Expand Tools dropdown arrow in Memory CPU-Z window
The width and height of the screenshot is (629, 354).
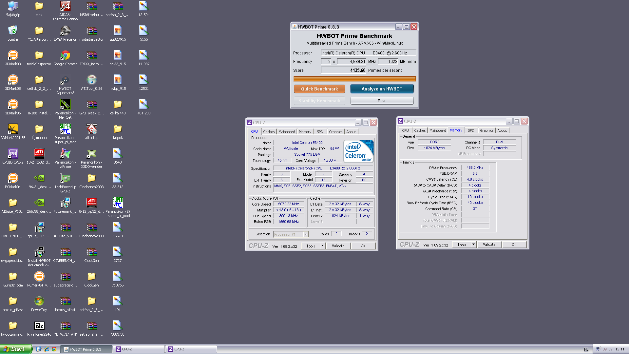[473, 244]
